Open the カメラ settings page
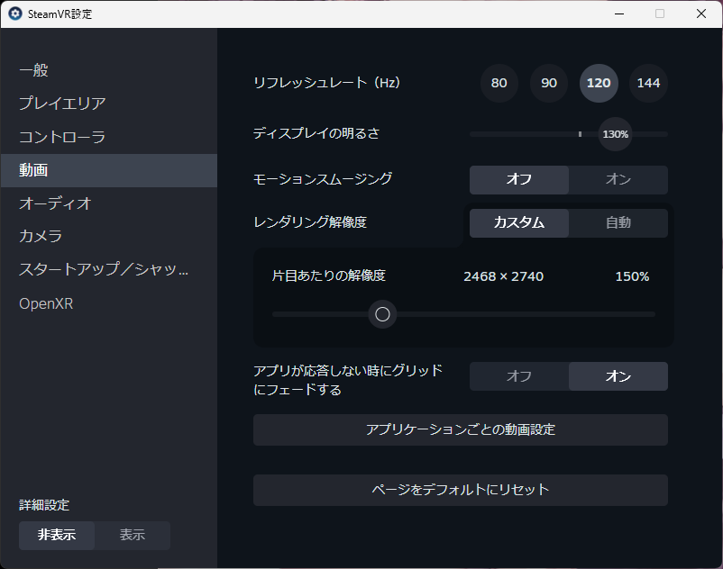 pos(109,236)
